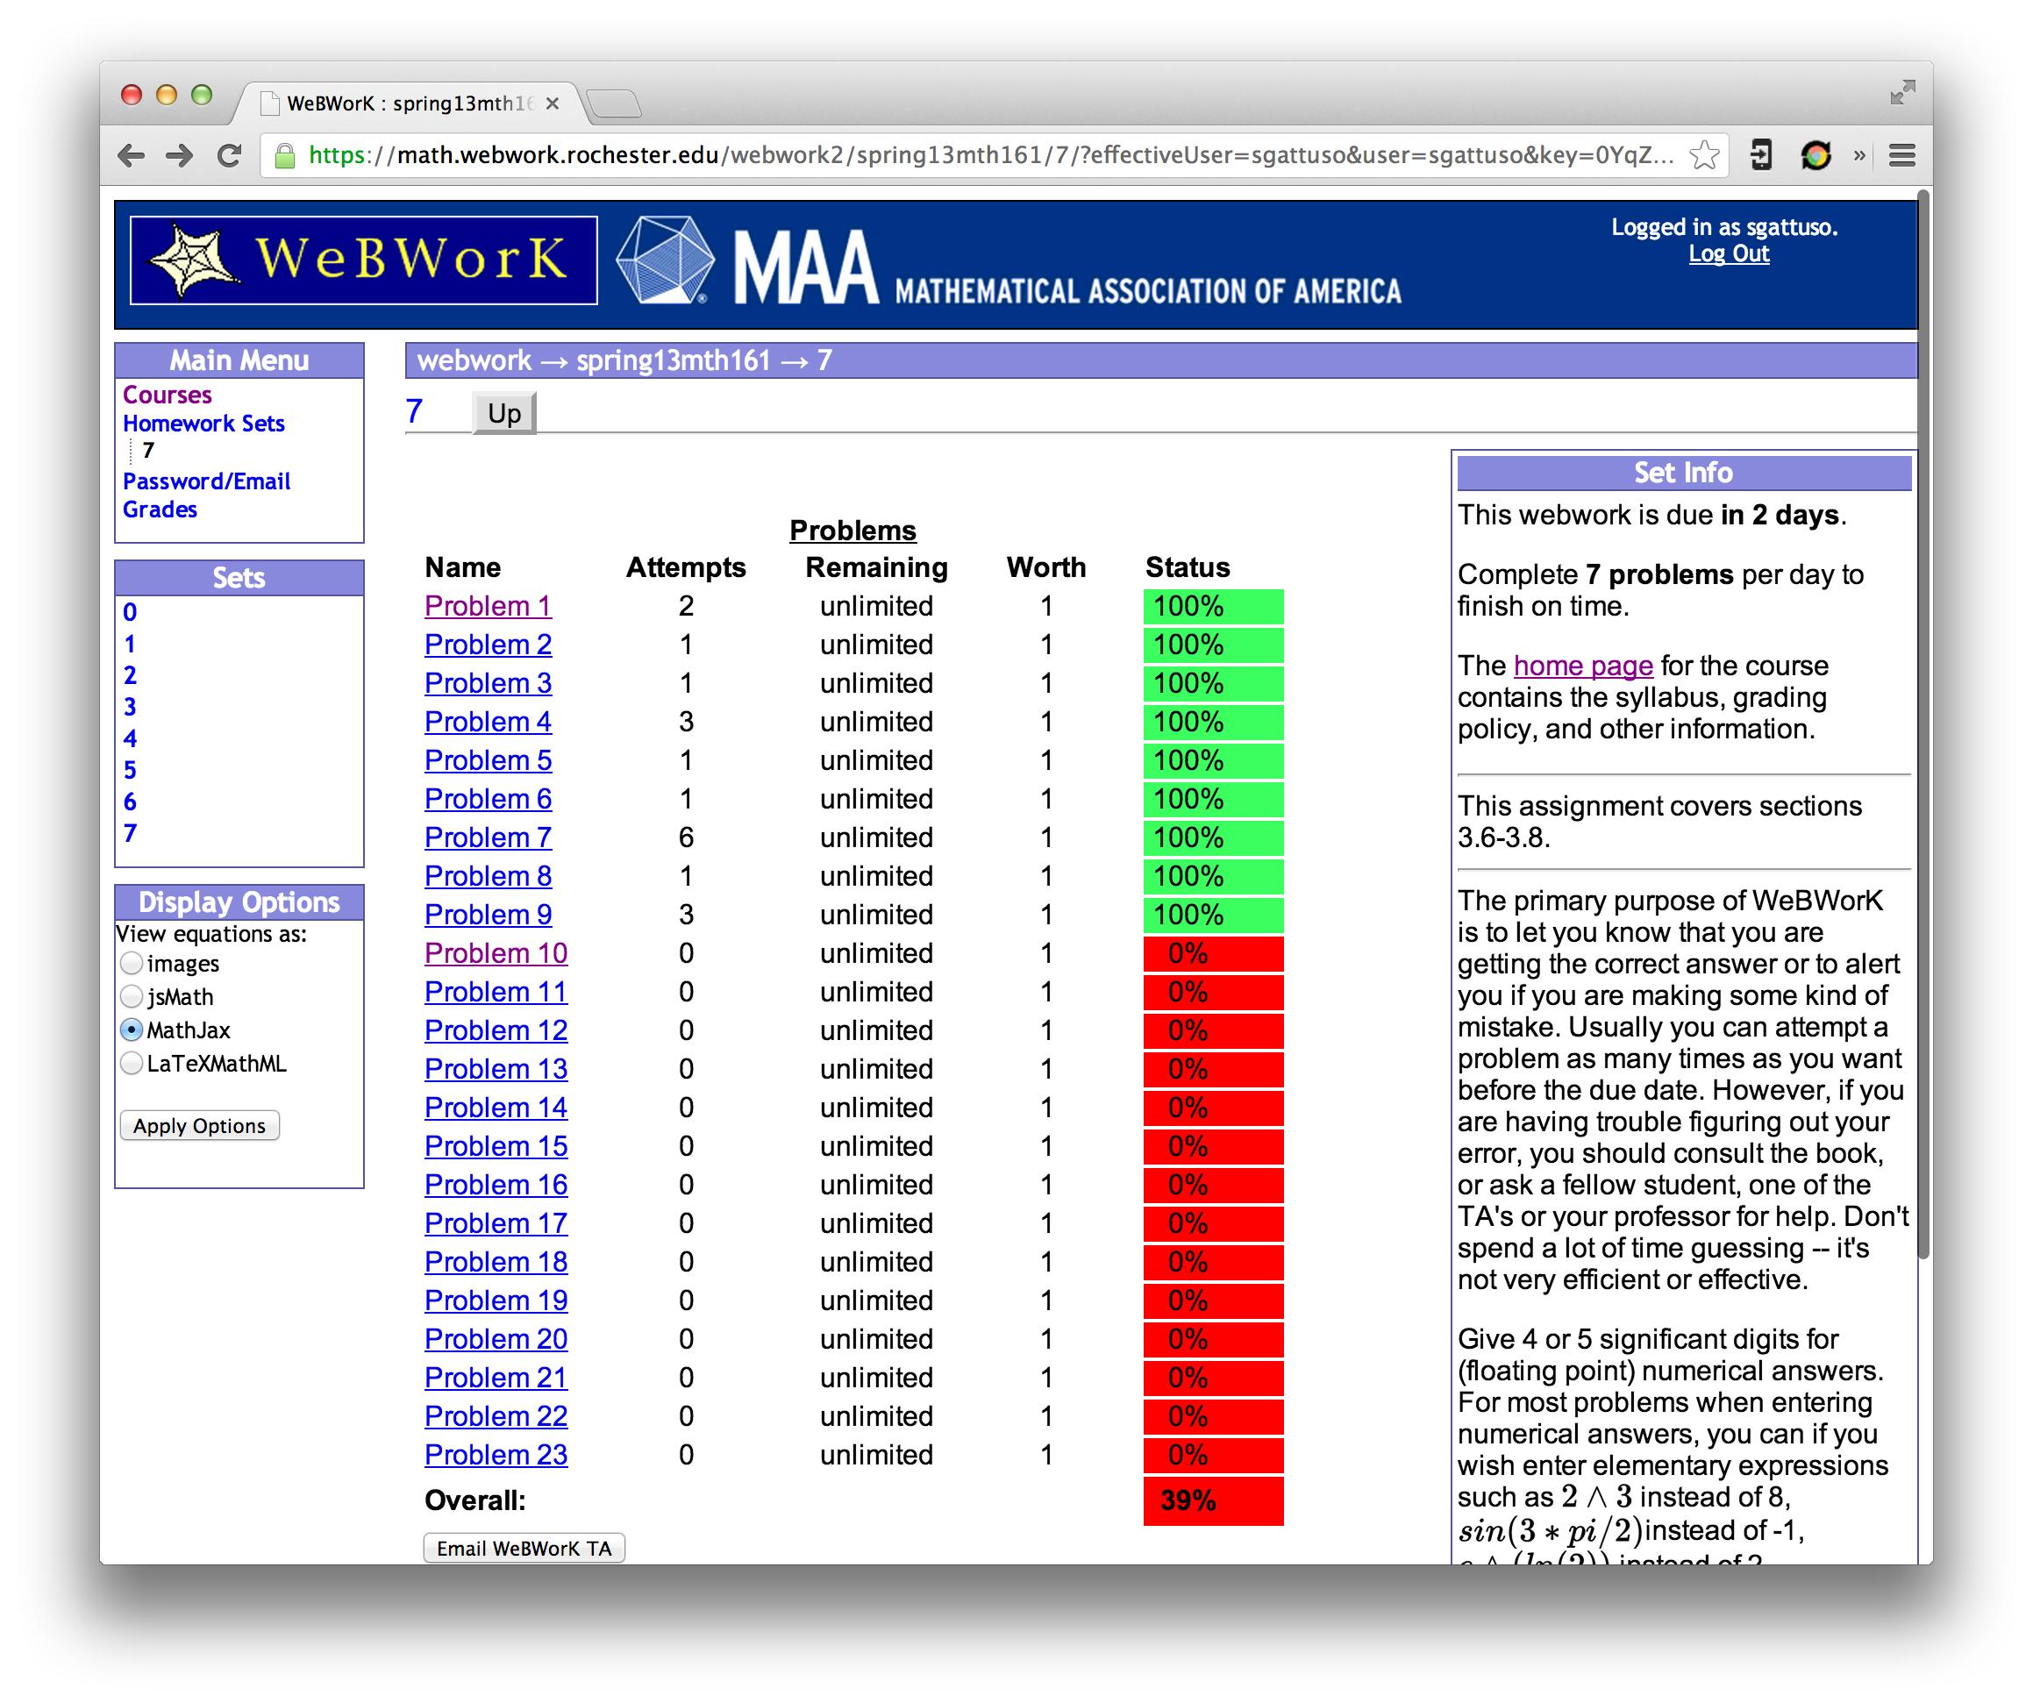Click the blue 7 set title link
This screenshot has height=1703, width=2033.
(x=413, y=411)
